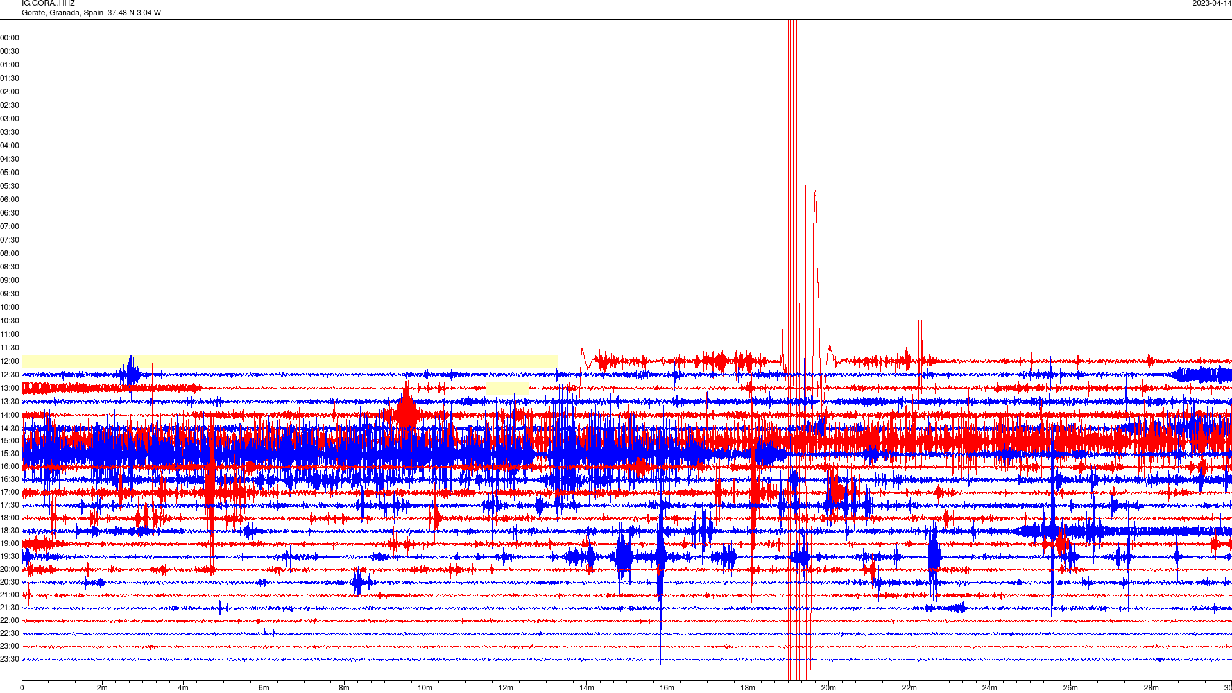This screenshot has height=693, width=1232.
Task: Click the 22m tick label on x-axis
Action: (909, 688)
